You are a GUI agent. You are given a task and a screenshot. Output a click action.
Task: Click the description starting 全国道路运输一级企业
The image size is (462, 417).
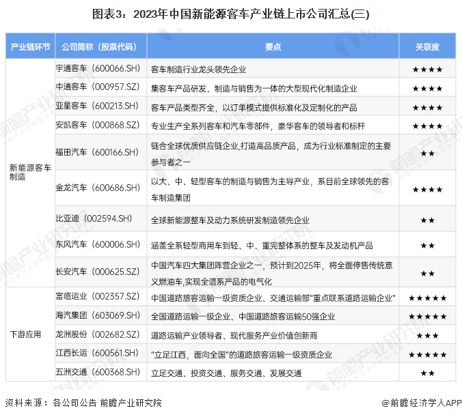(243, 317)
